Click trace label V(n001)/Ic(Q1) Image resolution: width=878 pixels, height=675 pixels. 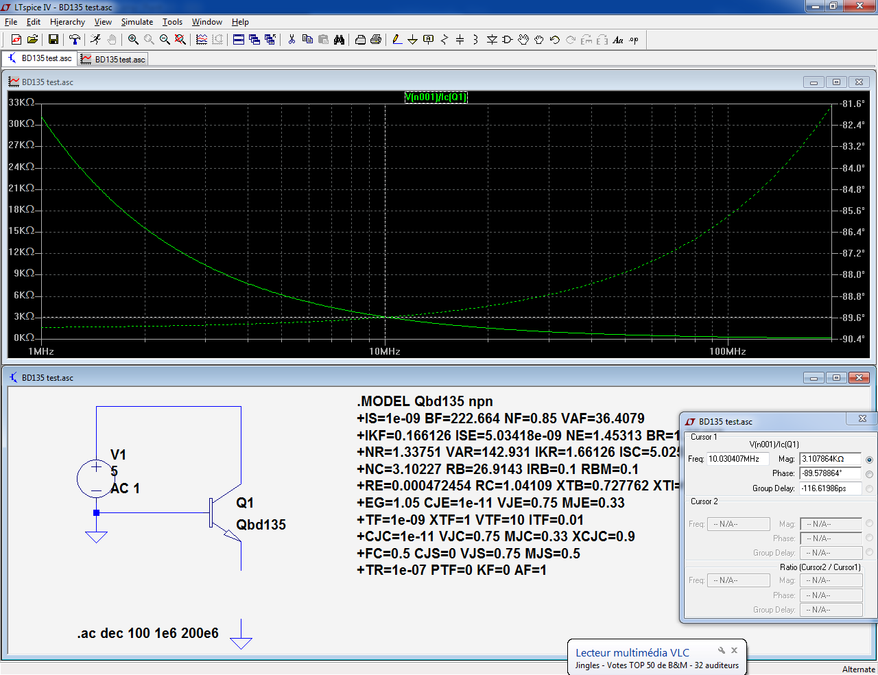click(436, 97)
